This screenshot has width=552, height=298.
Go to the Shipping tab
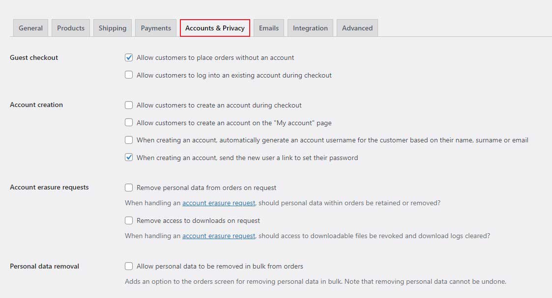coord(112,28)
